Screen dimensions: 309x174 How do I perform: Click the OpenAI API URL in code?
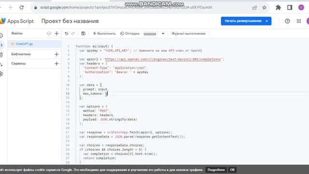tap(163, 59)
